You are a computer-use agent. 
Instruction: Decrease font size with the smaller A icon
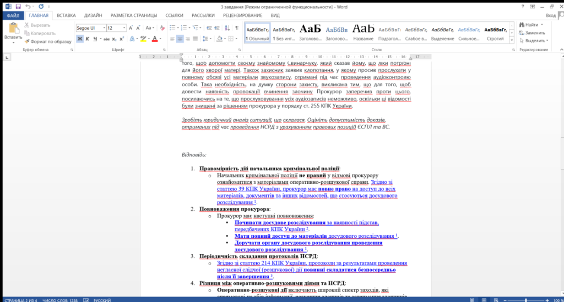138,28
